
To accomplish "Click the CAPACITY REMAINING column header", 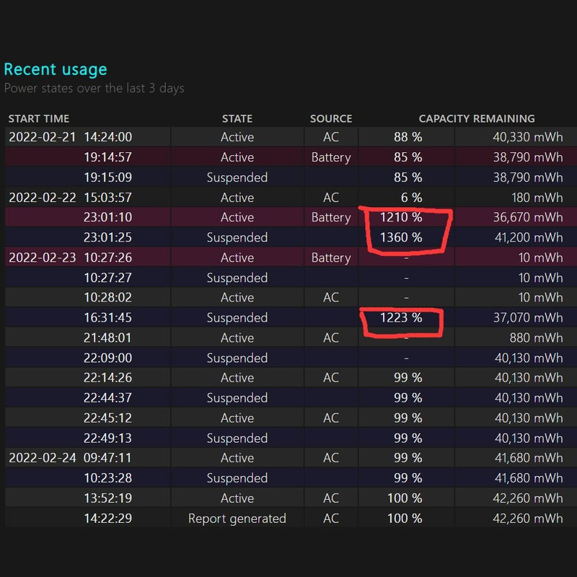I will 477,118.
